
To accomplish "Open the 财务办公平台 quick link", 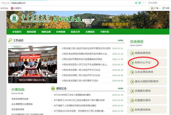I will [147, 63].
